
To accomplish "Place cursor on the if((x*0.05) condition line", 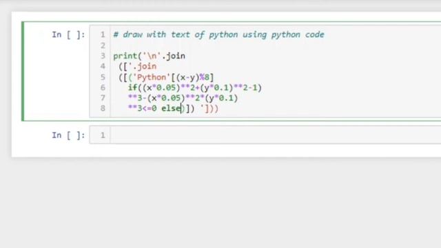I will tap(195, 87).
